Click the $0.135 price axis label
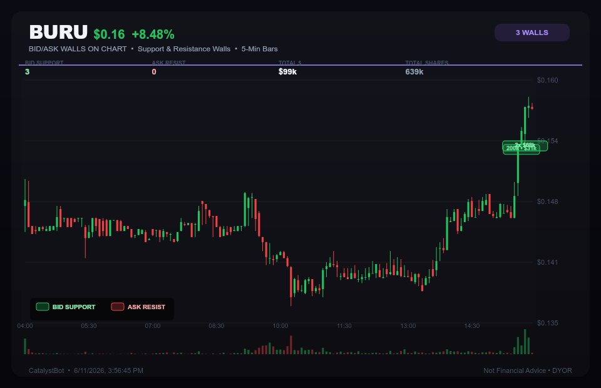Image resolution: width=601 pixels, height=388 pixels. (x=547, y=323)
